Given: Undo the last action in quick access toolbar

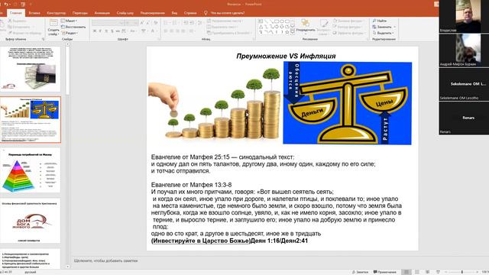Looking at the screenshot, I should pos(6,5).
